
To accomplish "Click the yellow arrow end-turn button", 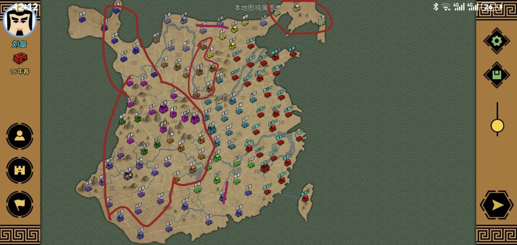I will point(497,205).
